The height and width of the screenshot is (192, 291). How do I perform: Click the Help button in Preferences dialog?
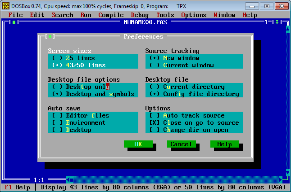[224, 144]
